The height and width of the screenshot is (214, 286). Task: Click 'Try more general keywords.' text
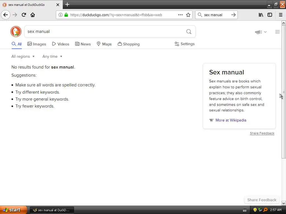42,99
